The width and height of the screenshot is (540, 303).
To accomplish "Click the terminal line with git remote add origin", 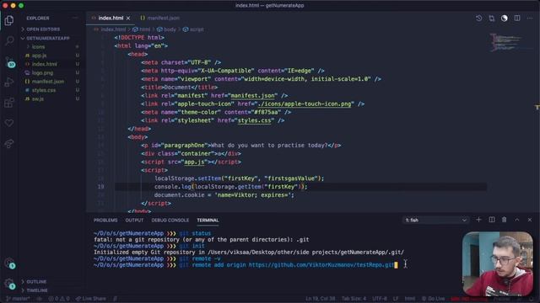I will pos(246,265).
